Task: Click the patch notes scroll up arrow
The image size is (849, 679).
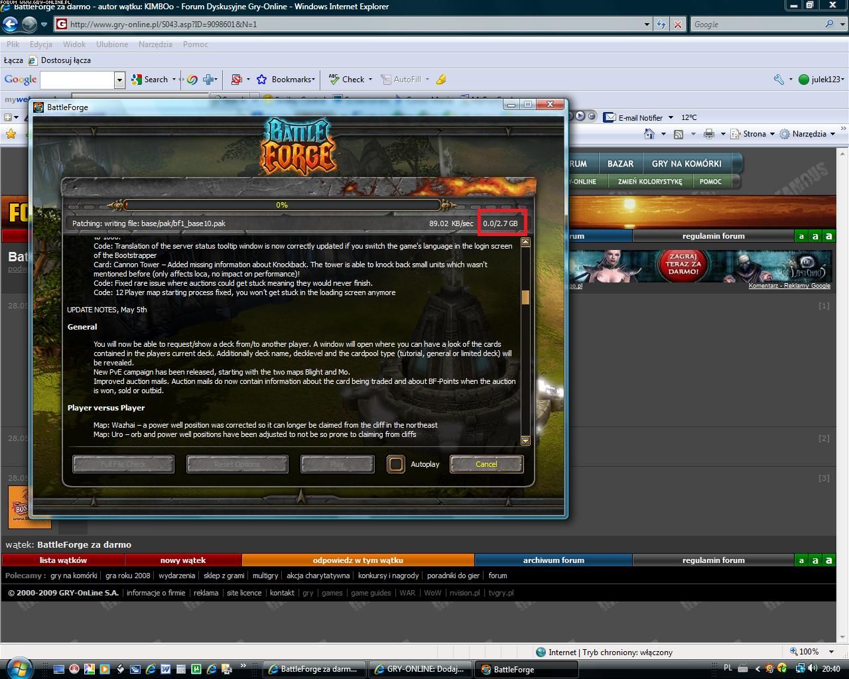Action: click(525, 242)
